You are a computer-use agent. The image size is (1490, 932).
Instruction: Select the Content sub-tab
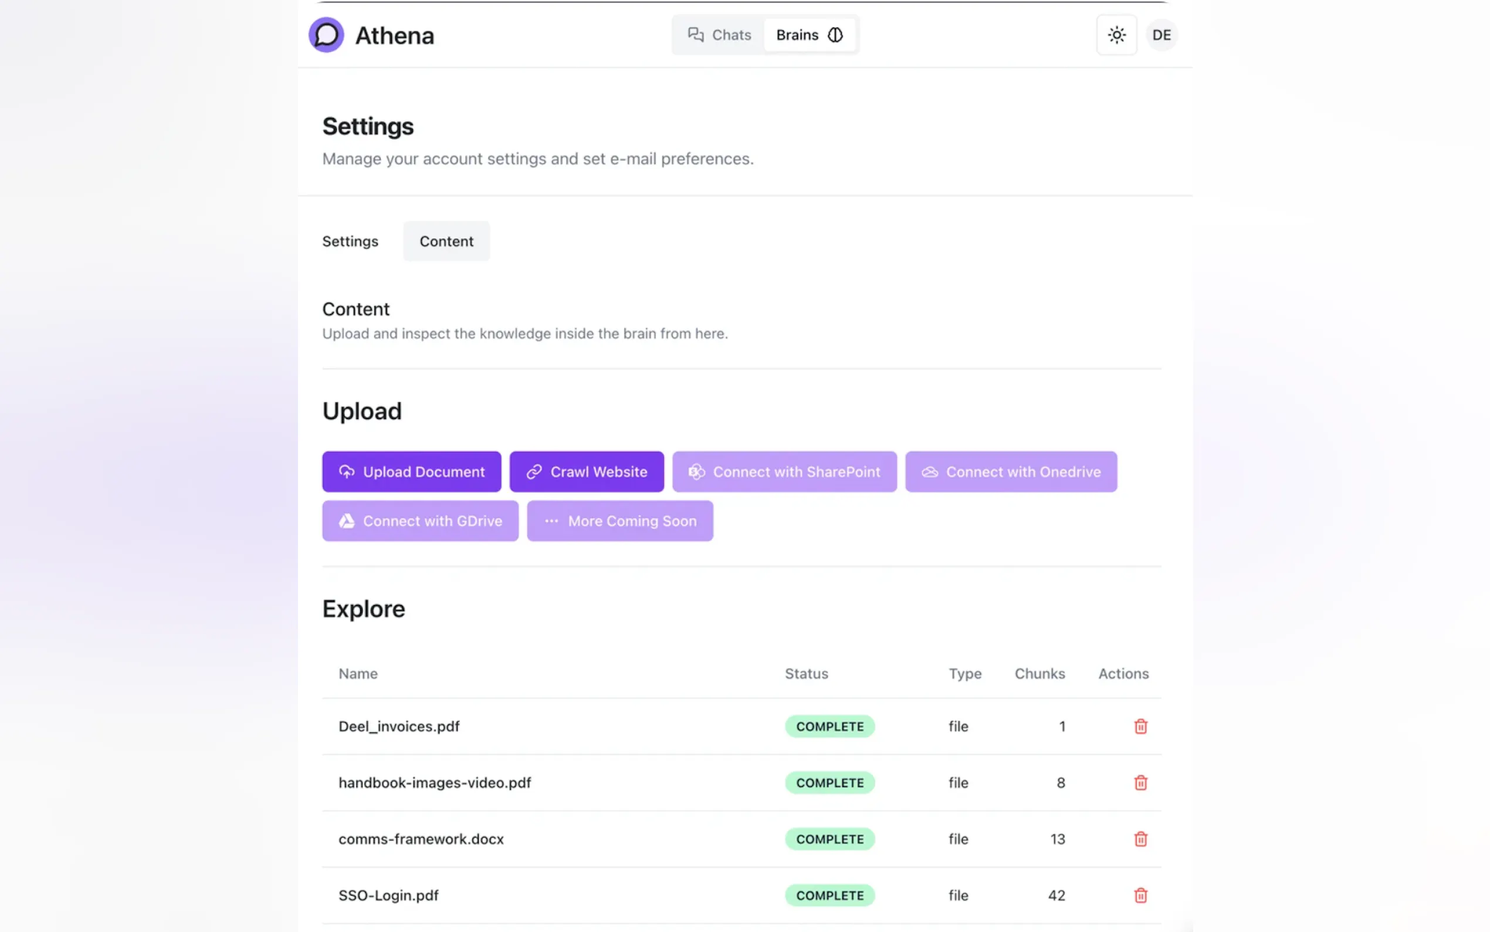coord(446,241)
